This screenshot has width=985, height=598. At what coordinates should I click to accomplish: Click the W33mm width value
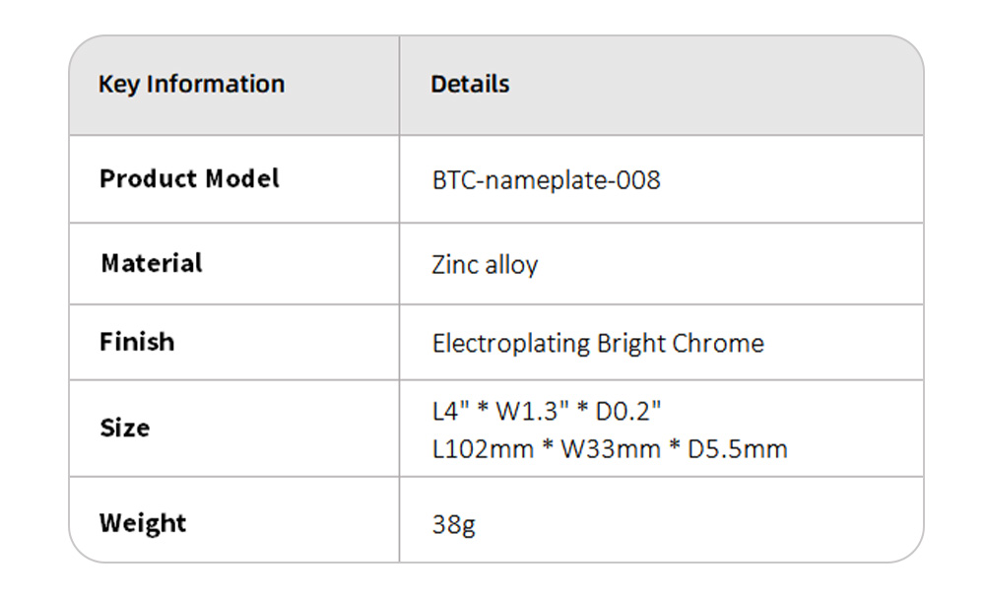(611, 450)
